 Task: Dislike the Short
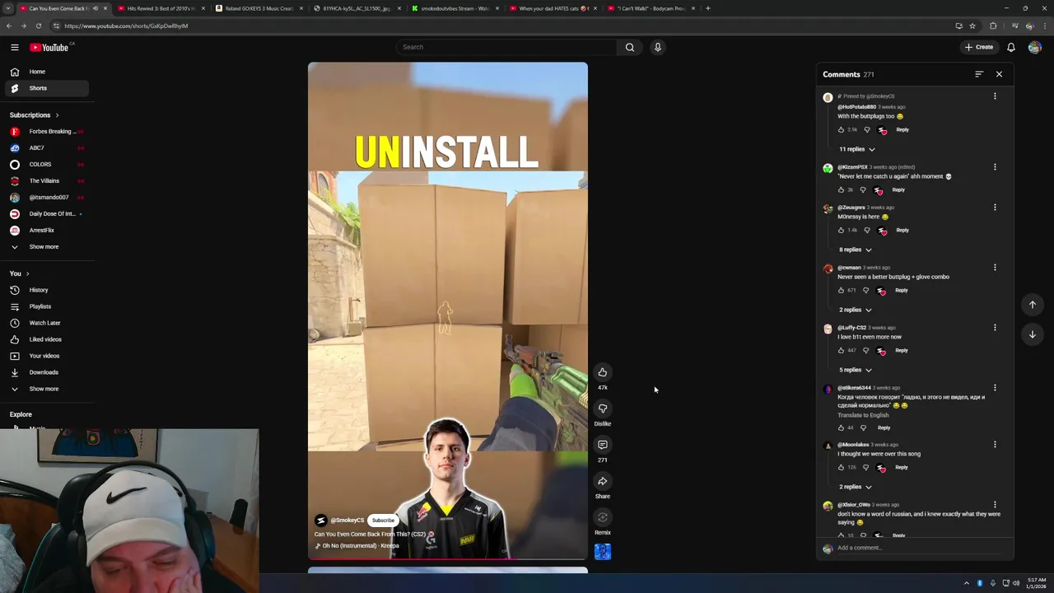coord(603,409)
